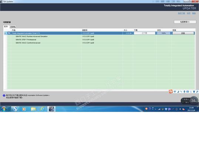The width and height of the screenshot is (199, 148).
Task: Click the status column header
Action: click(159, 30)
